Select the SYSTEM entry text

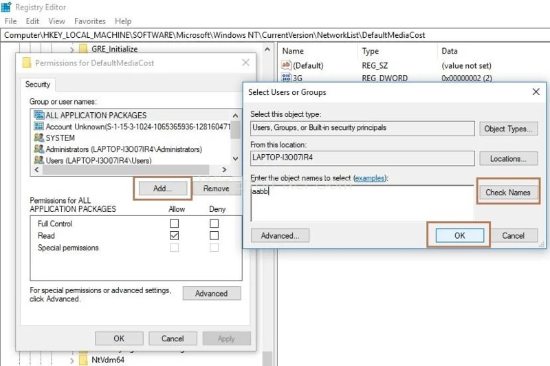point(60,138)
